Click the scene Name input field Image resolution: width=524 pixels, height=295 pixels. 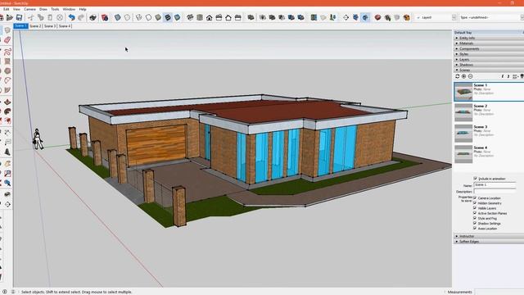[495, 184]
